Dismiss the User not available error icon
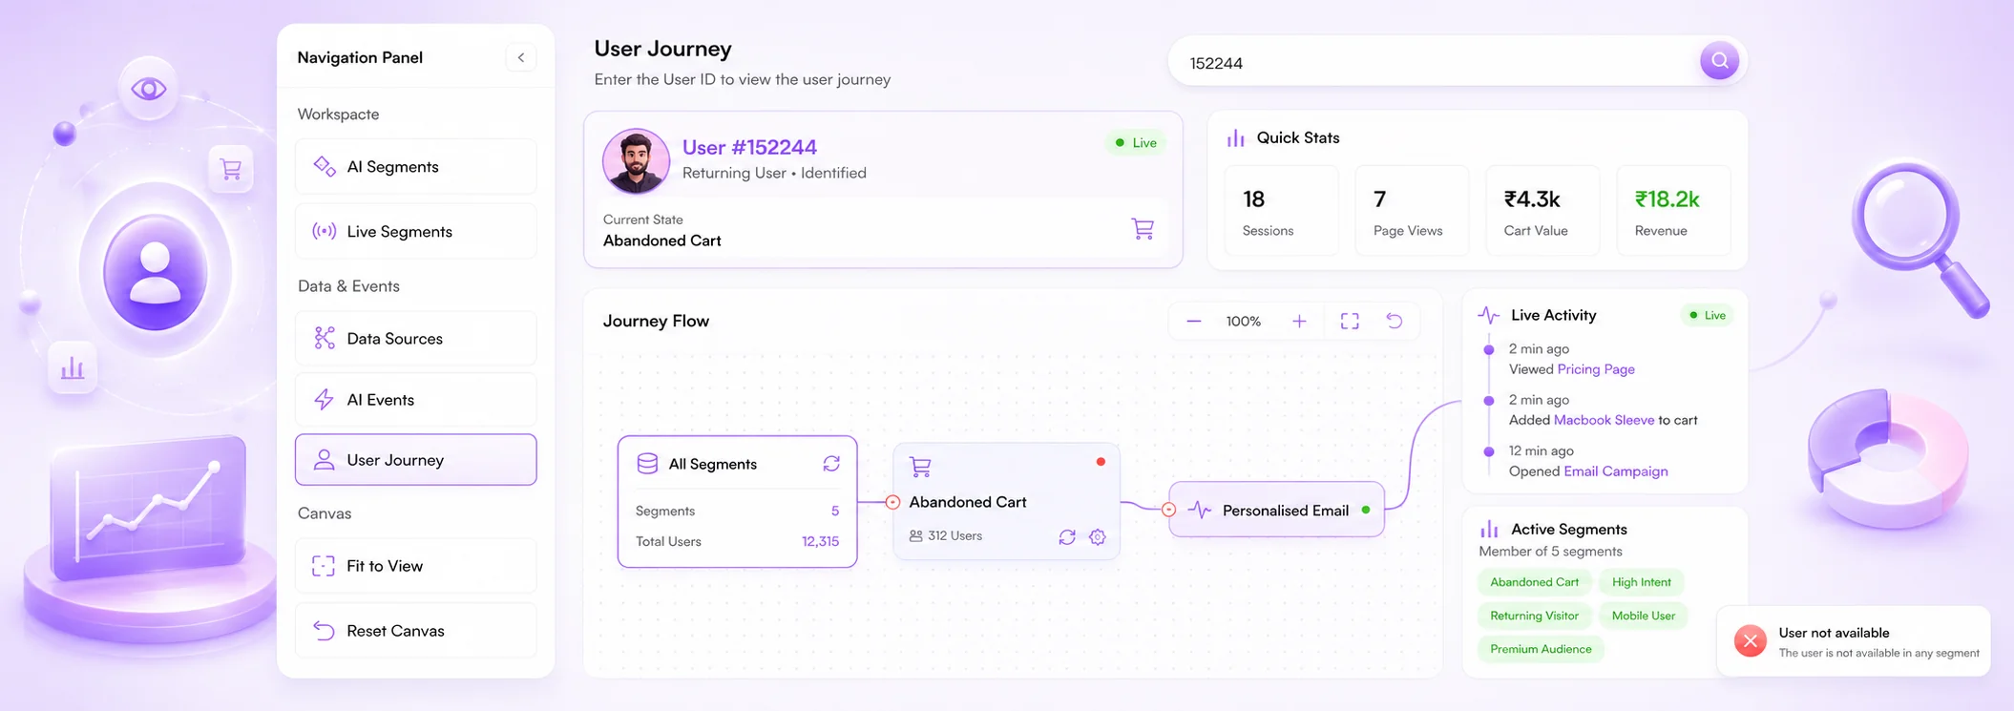This screenshot has height=711, width=2014. 1751,641
